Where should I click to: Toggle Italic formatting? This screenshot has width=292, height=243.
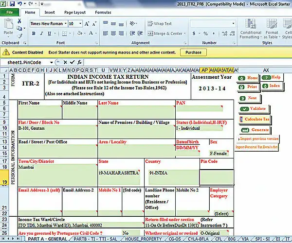[x=41, y=34]
